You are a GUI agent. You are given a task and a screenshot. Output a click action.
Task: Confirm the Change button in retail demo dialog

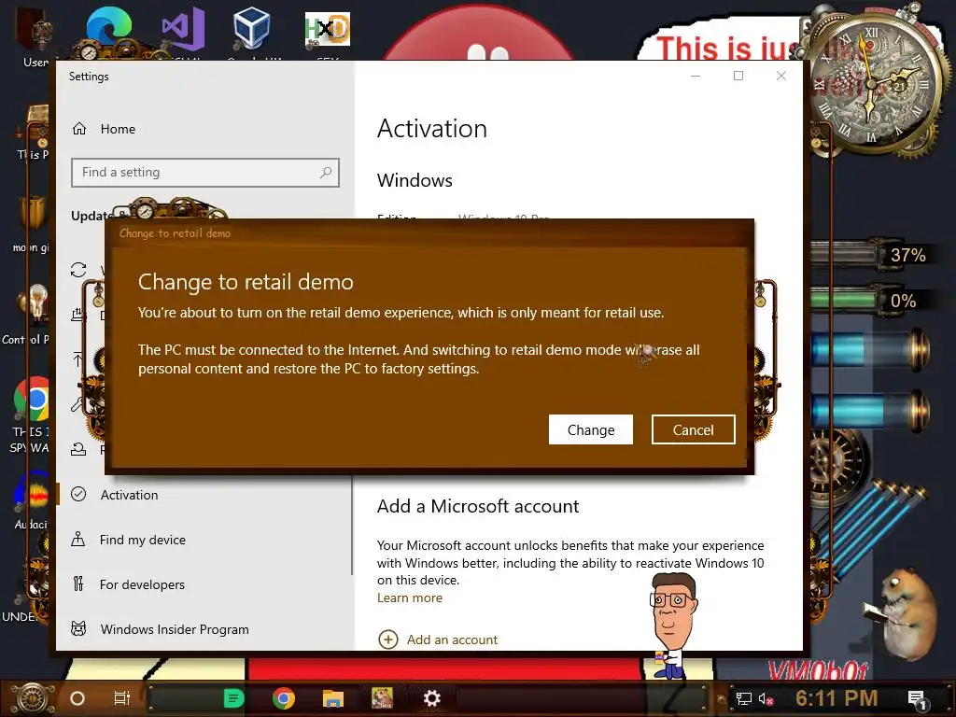point(590,429)
